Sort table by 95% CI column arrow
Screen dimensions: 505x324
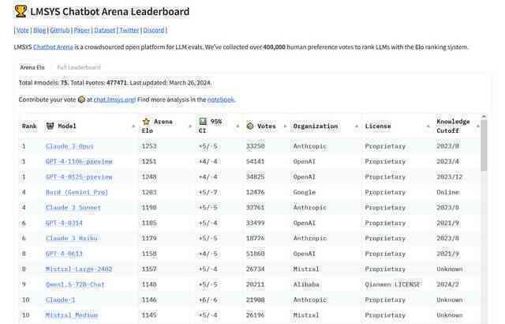(x=238, y=126)
